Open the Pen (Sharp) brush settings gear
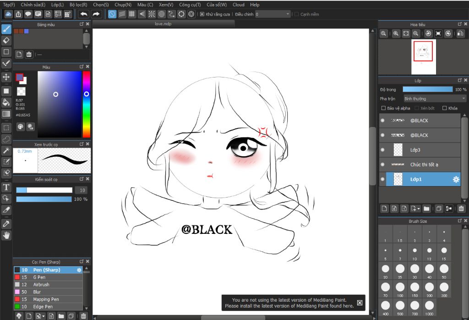The height and width of the screenshot is (320, 469). [x=79, y=270]
